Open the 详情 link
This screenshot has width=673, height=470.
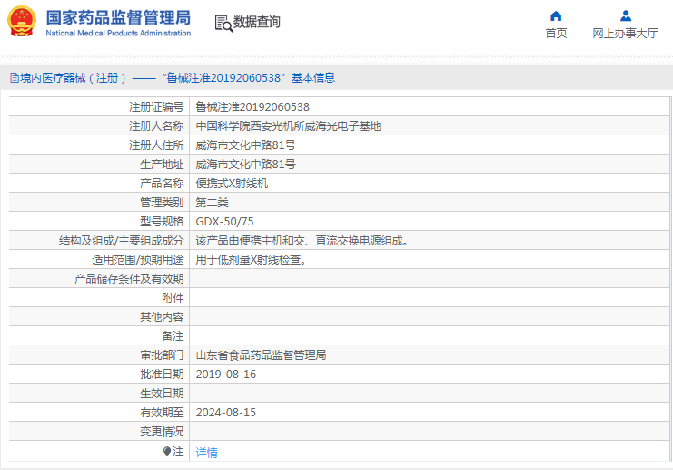(206, 452)
